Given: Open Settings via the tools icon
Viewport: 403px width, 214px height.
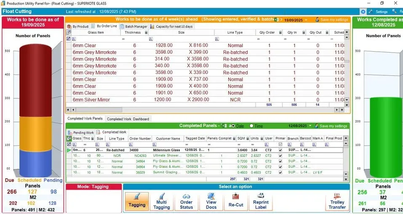Looking at the screenshot, I should 370,11.
